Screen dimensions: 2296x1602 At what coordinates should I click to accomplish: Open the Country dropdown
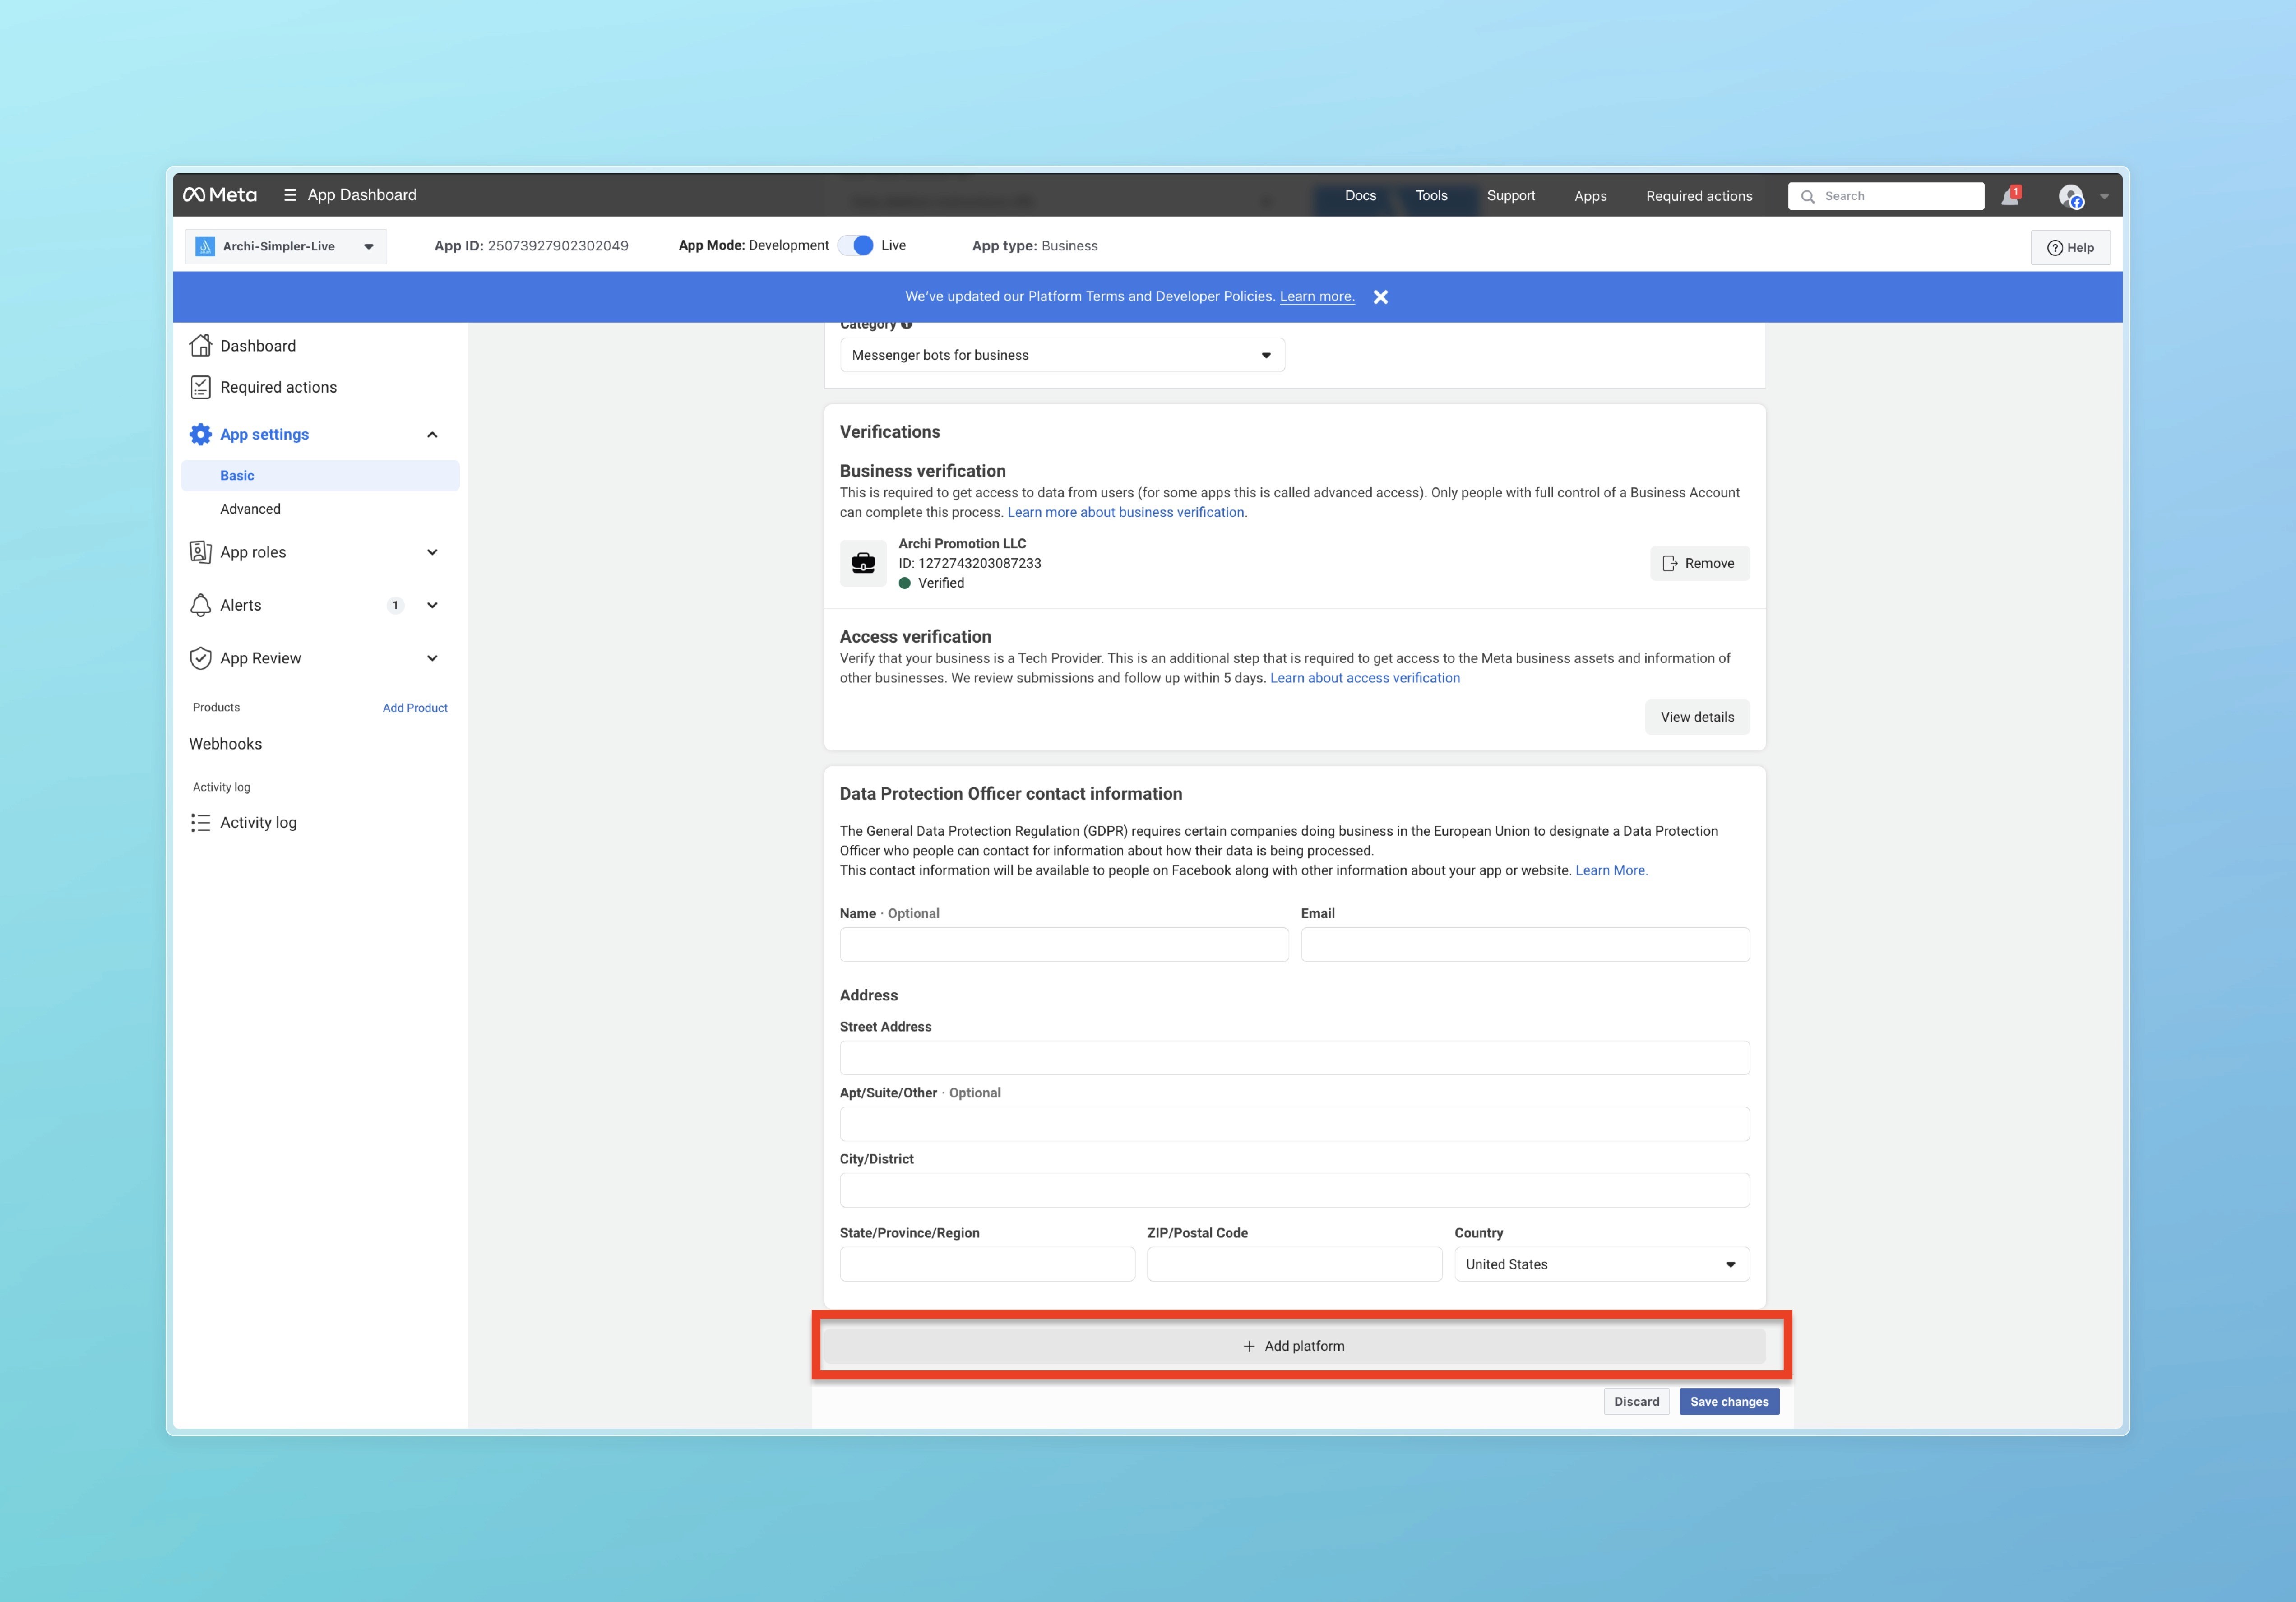click(x=1601, y=1264)
